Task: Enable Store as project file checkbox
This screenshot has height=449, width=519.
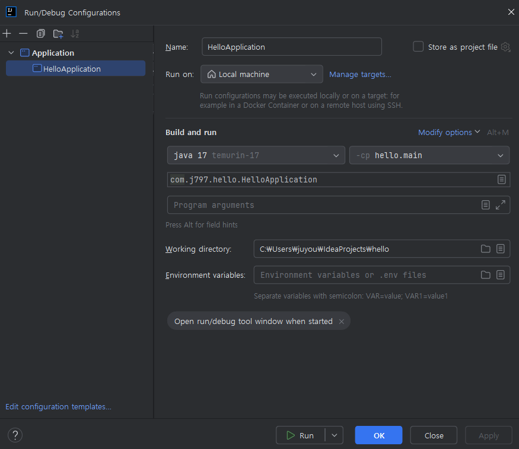Action: [x=418, y=47]
